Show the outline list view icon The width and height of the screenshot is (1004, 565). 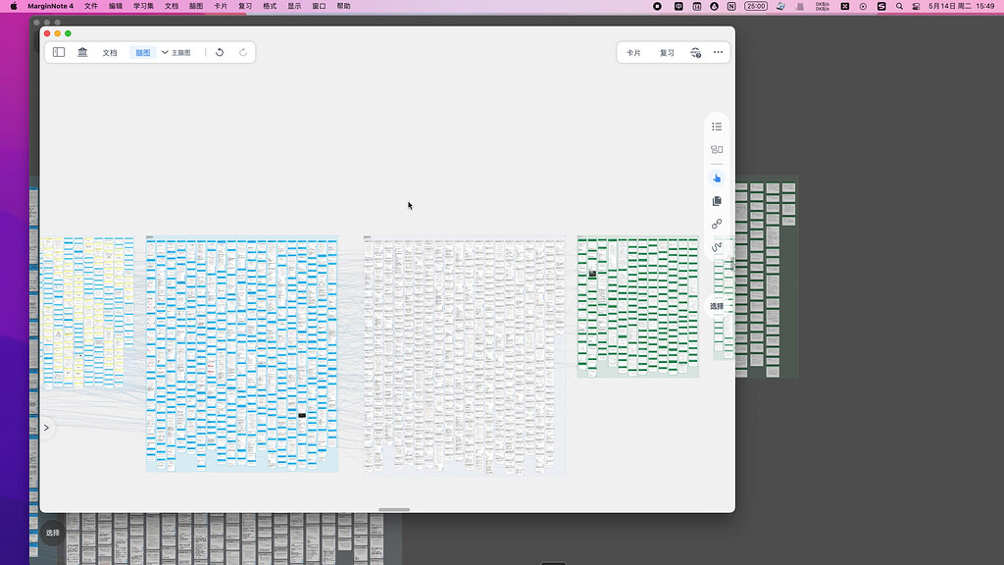(x=717, y=127)
